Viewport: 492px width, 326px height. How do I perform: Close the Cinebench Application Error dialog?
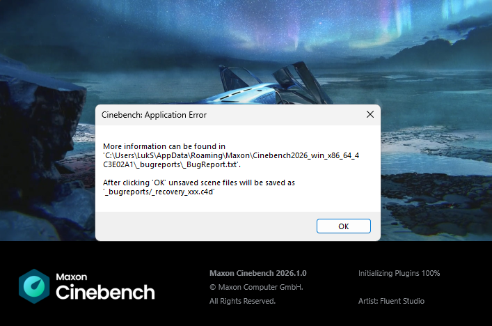point(370,114)
